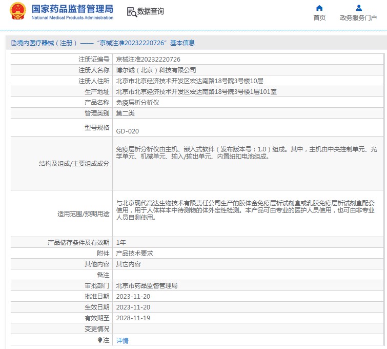Image resolution: width=387 pixels, height=349 pixels.
Task: Click the 管理类别 label
Action: tap(97, 113)
